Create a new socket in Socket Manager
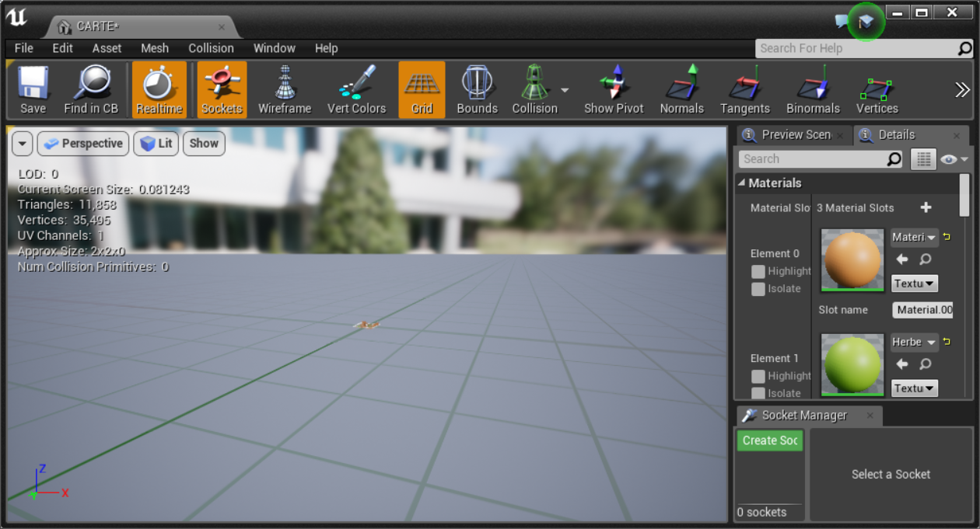The width and height of the screenshot is (980, 529). pos(769,440)
